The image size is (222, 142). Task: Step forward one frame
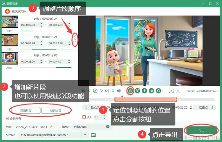(x=101, y=91)
